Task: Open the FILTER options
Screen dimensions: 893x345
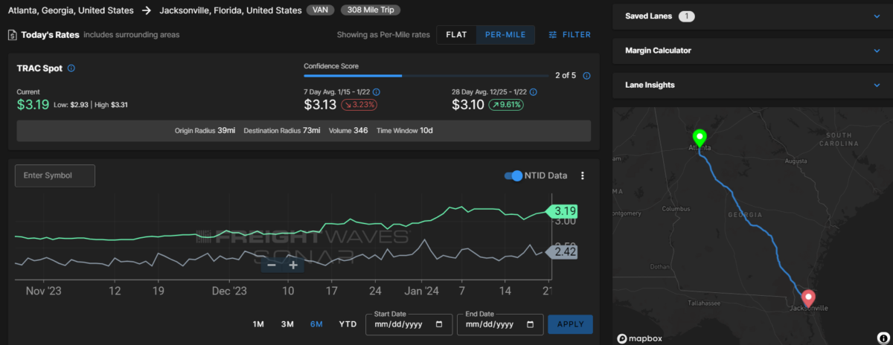Action: [x=570, y=35]
